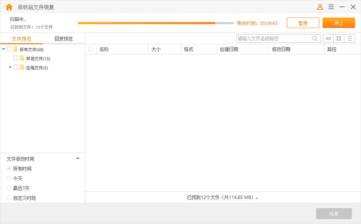Switch to eye preview view mode
This screenshot has width=361, height=224.
tap(328, 39)
